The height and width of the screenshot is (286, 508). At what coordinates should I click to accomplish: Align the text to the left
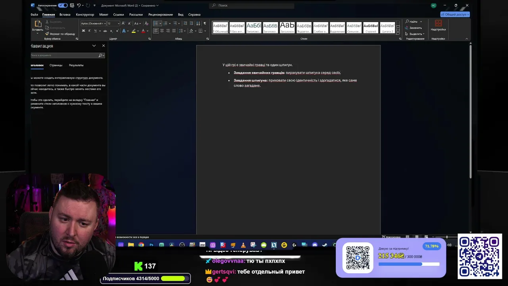pyautogui.click(x=156, y=31)
